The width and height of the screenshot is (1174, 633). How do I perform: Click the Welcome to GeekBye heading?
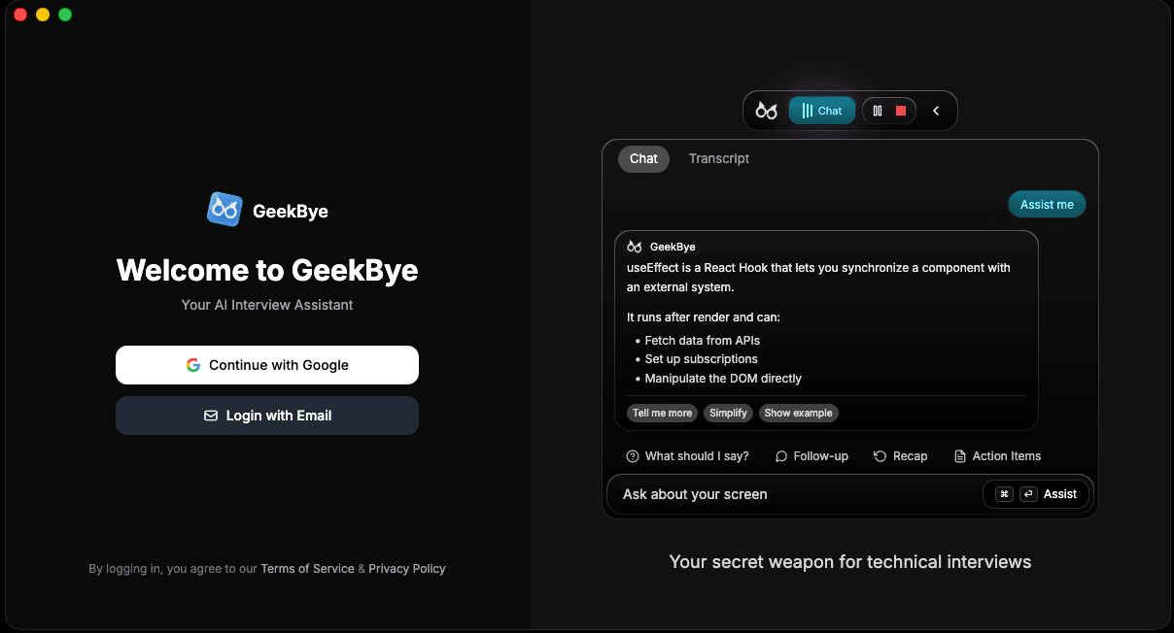click(267, 270)
